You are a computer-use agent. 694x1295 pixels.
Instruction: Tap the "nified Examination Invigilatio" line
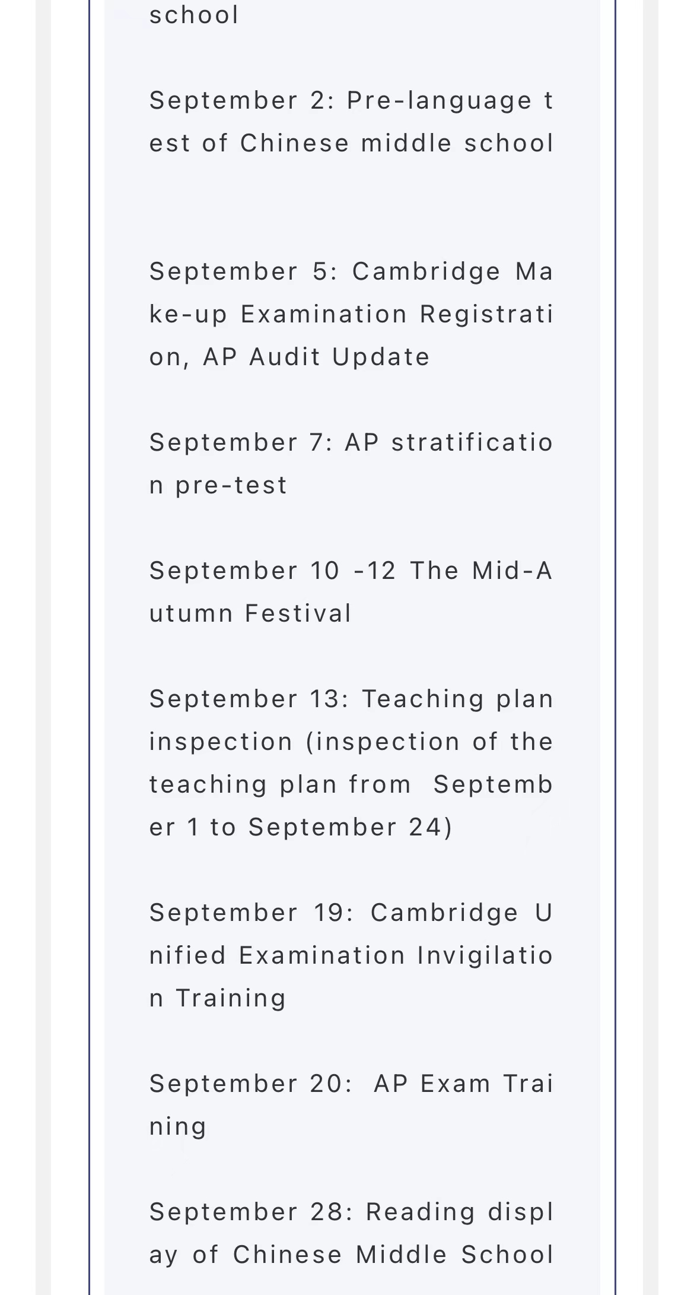pos(351,955)
